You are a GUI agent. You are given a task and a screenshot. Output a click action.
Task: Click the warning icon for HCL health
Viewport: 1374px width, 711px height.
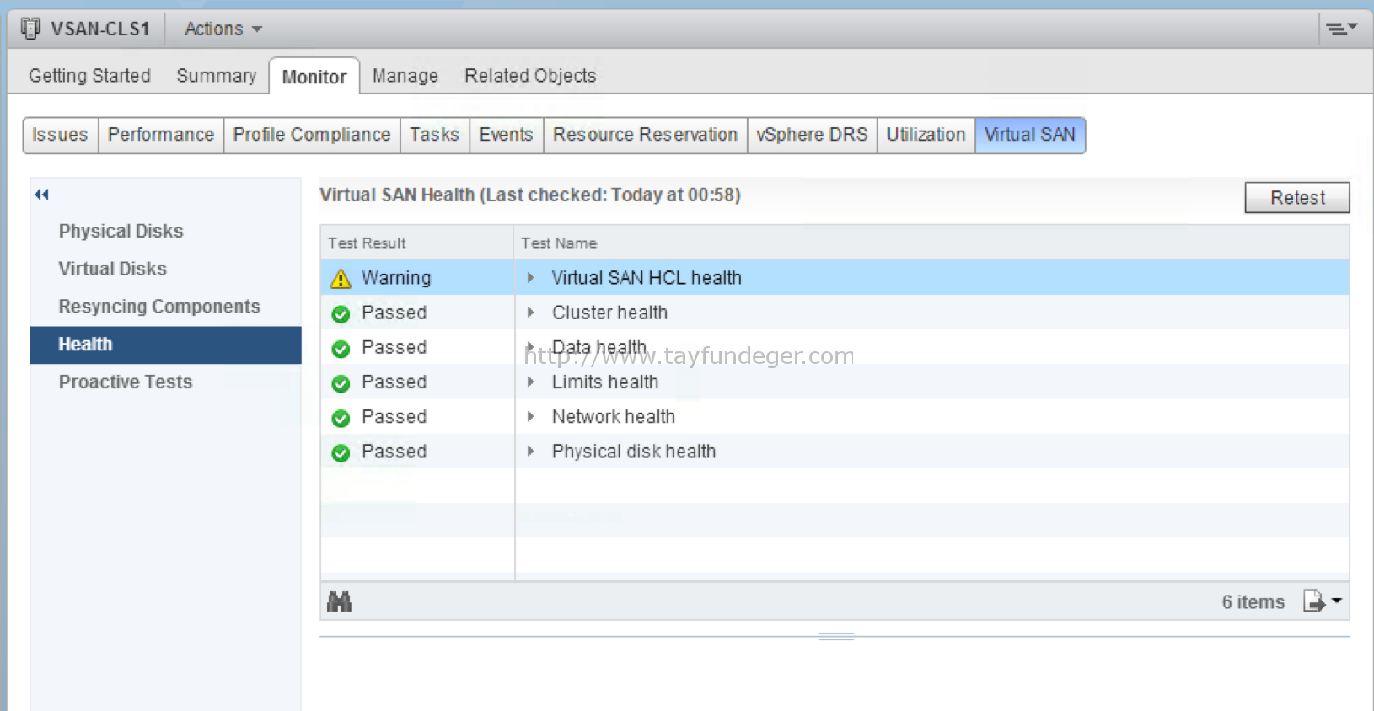pyautogui.click(x=341, y=279)
